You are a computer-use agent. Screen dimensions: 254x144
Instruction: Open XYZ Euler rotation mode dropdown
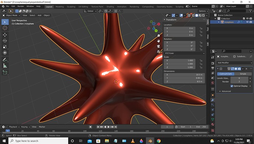coord(184,53)
